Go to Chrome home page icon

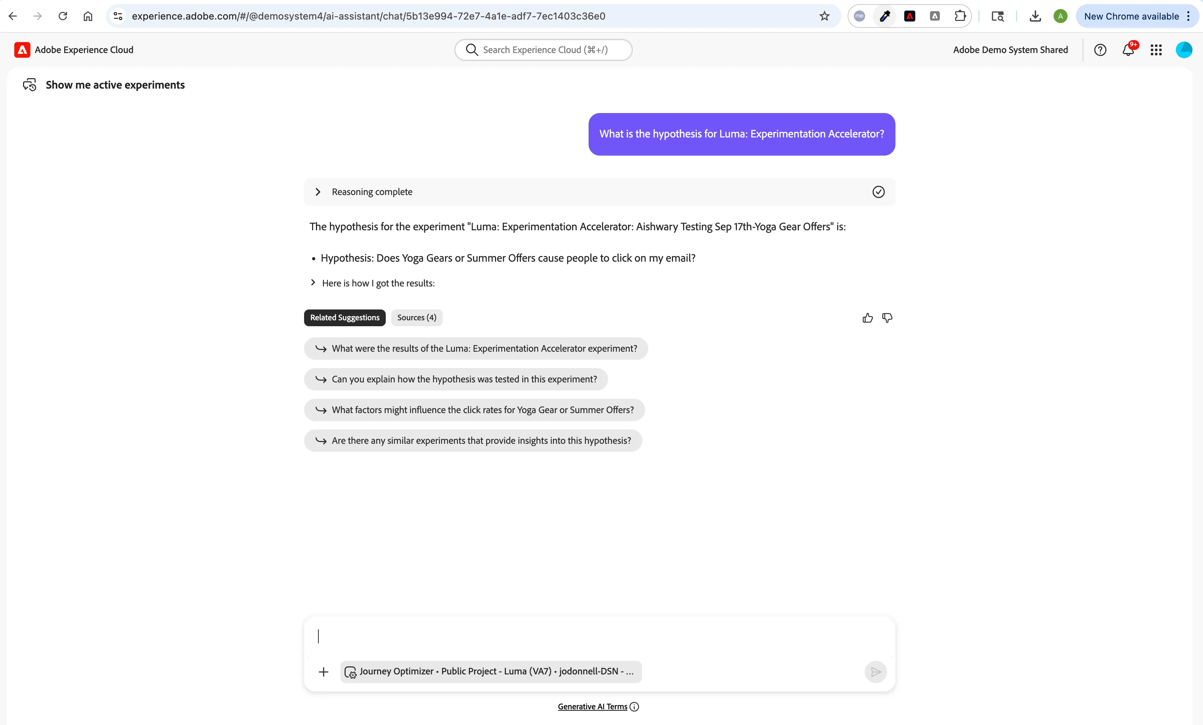88,16
